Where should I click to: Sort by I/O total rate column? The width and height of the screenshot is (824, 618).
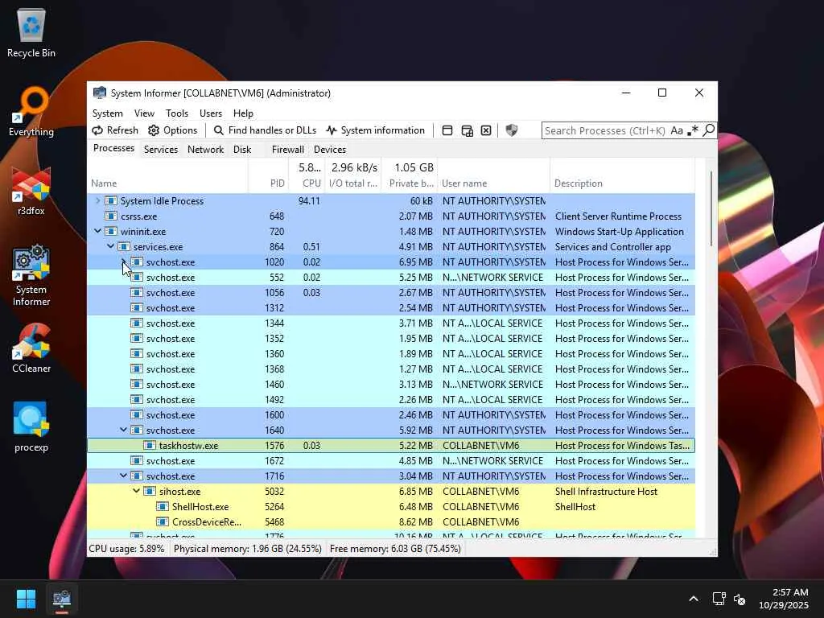tap(353, 176)
